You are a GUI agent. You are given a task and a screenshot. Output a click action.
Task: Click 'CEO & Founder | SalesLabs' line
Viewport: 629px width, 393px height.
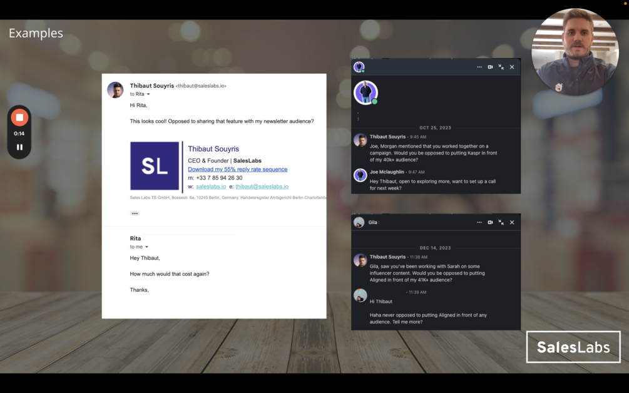(225, 160)
